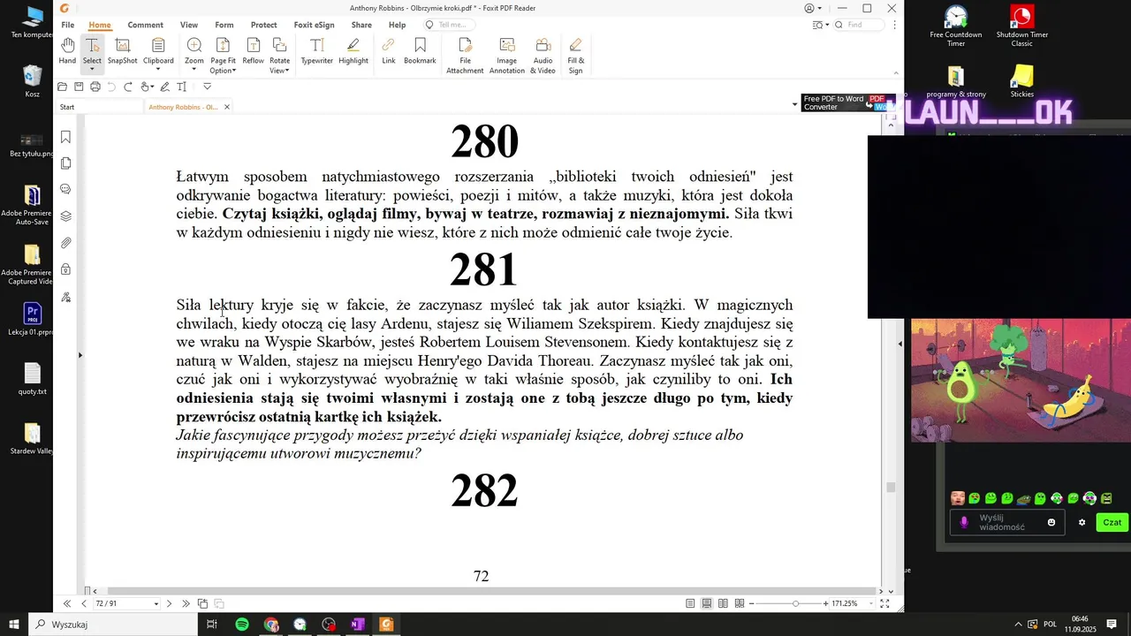Screen dimensions: 1131x636
Task: Switch to single page view mode
Action: [x=690, y=603]
